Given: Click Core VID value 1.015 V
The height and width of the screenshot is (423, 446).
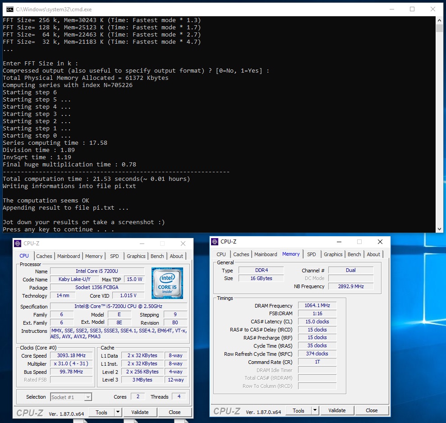Looking at the screenshot, I should click(128, 295).
